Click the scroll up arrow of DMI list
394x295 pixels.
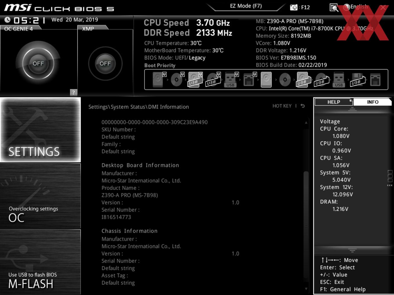pos(306,123)
